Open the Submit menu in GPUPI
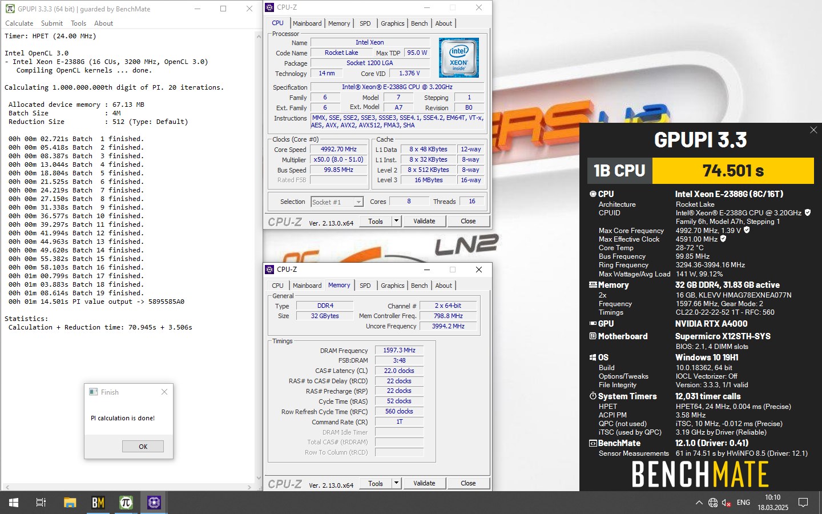Screen dimensions: 822x514 [52, 23]
